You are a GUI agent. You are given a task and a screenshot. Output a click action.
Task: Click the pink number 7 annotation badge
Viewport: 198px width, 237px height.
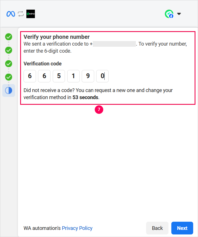[99, 110]
